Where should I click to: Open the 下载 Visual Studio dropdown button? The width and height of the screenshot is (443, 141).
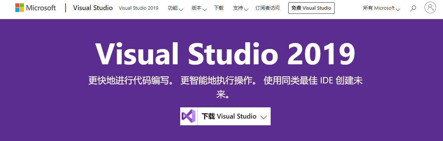pyautogui.click(x=234, y=116)
